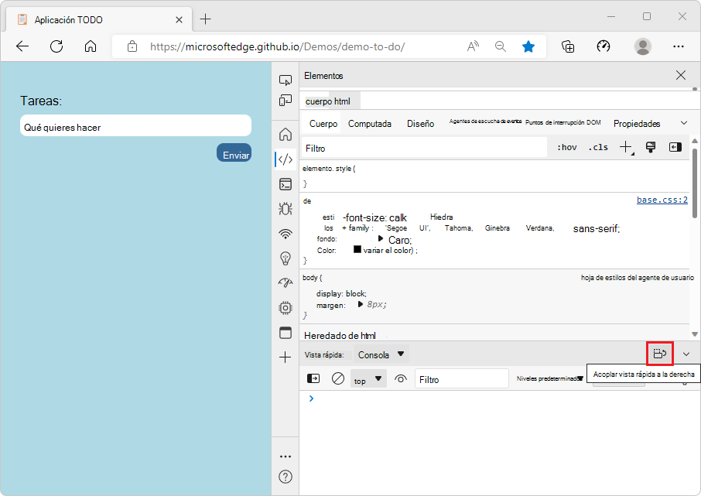Expand more tabs chevron beside Propiedades
701x496 pixels.
pos(684,123)
